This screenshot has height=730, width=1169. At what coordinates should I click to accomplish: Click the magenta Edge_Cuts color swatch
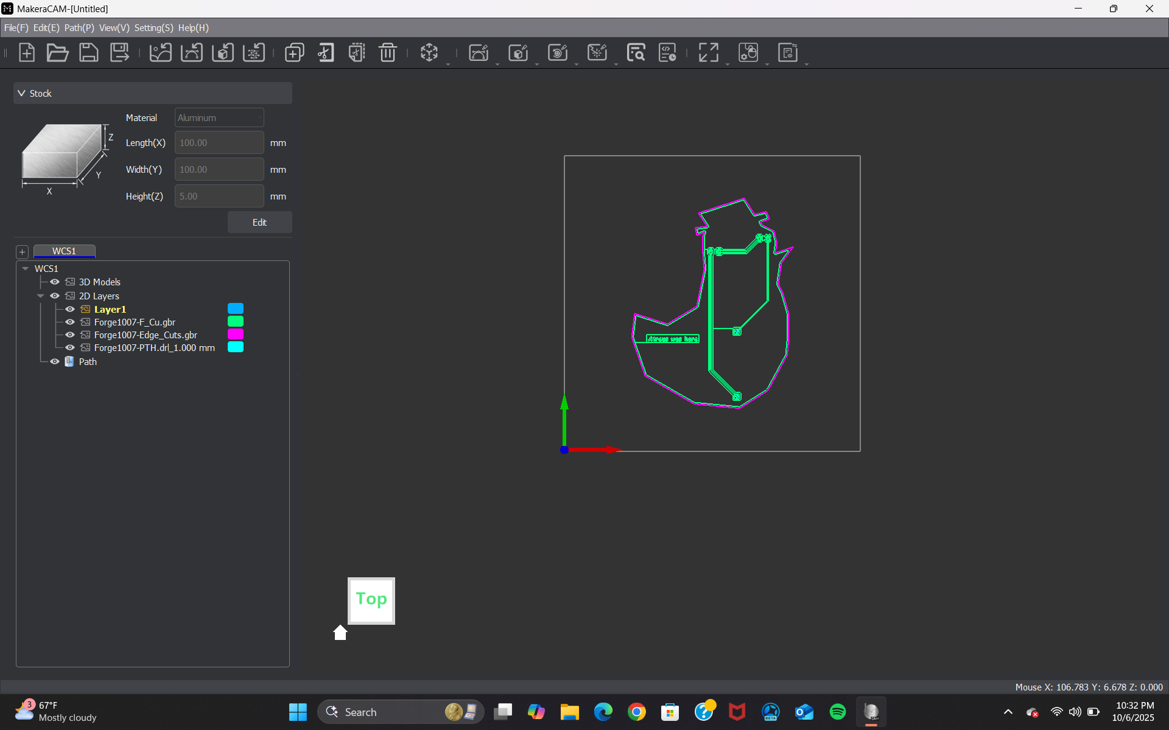235,335
